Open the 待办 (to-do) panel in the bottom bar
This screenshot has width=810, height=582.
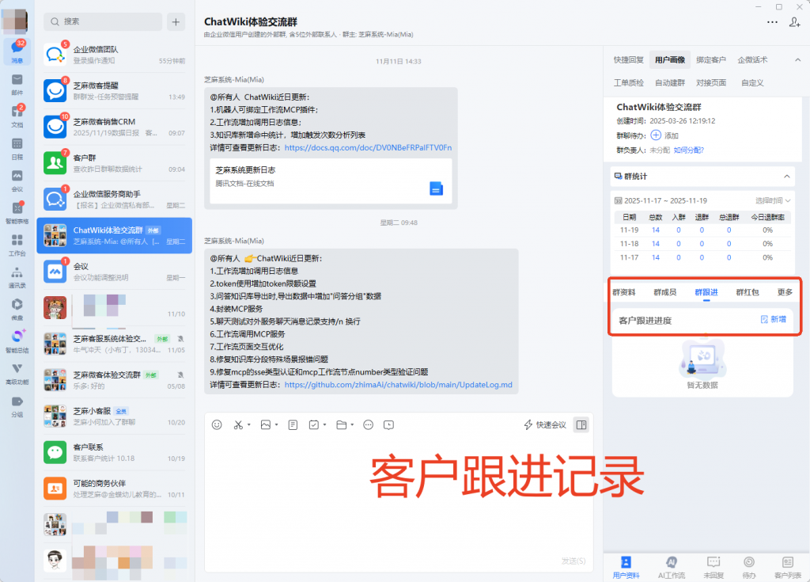coord(751,566)
